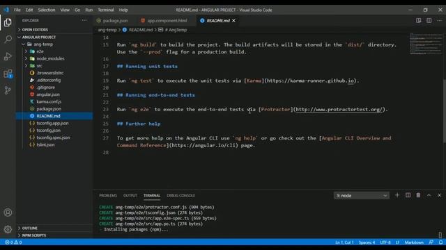
Task: Open the Explorer view in activity bar
Action: [8, 22]
